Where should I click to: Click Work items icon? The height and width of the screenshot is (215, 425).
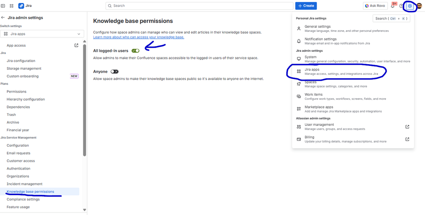299,96
